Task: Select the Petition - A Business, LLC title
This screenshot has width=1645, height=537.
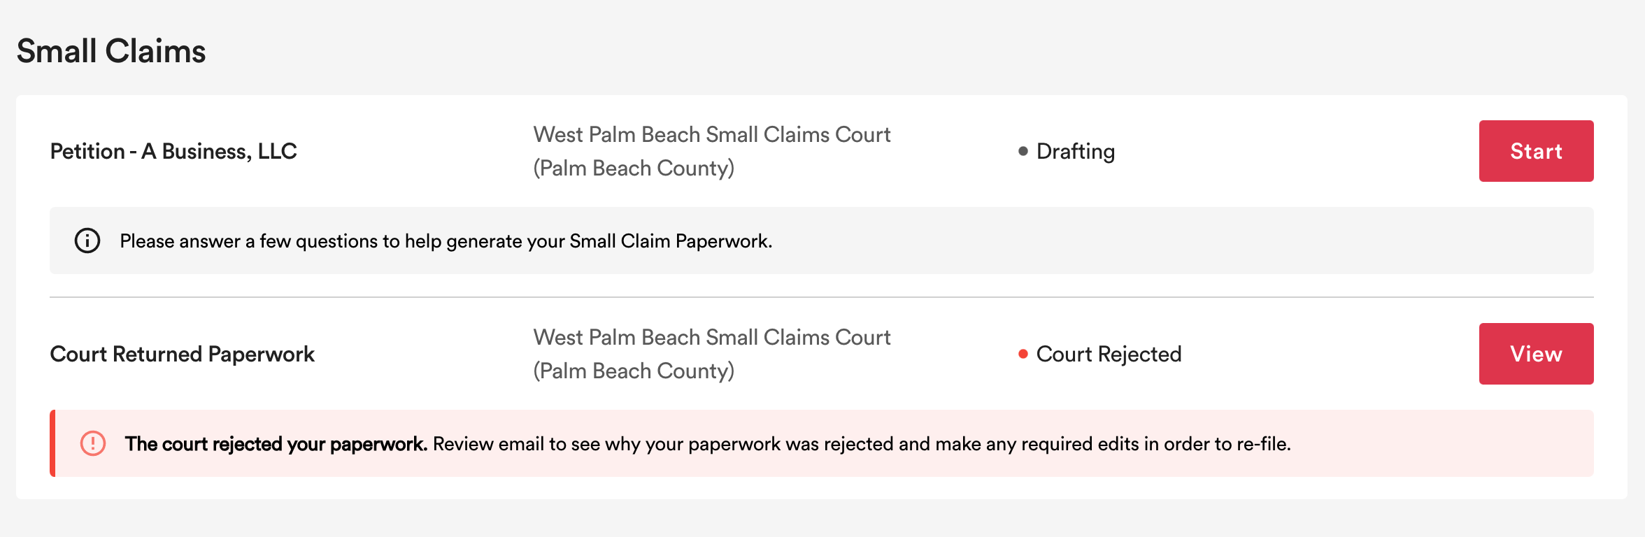Action: pyautogui.click(x=173, y=151)
